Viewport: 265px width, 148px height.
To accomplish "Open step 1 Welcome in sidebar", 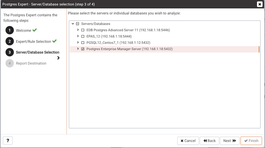I will click(24, 31).
